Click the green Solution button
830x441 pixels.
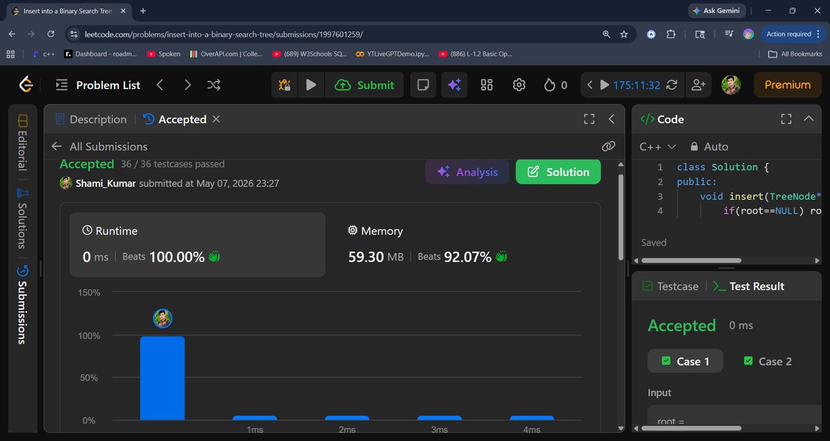[x=558, y=172]
